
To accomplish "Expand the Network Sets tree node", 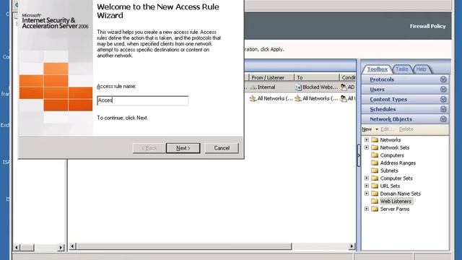I will tap(367, 147).
